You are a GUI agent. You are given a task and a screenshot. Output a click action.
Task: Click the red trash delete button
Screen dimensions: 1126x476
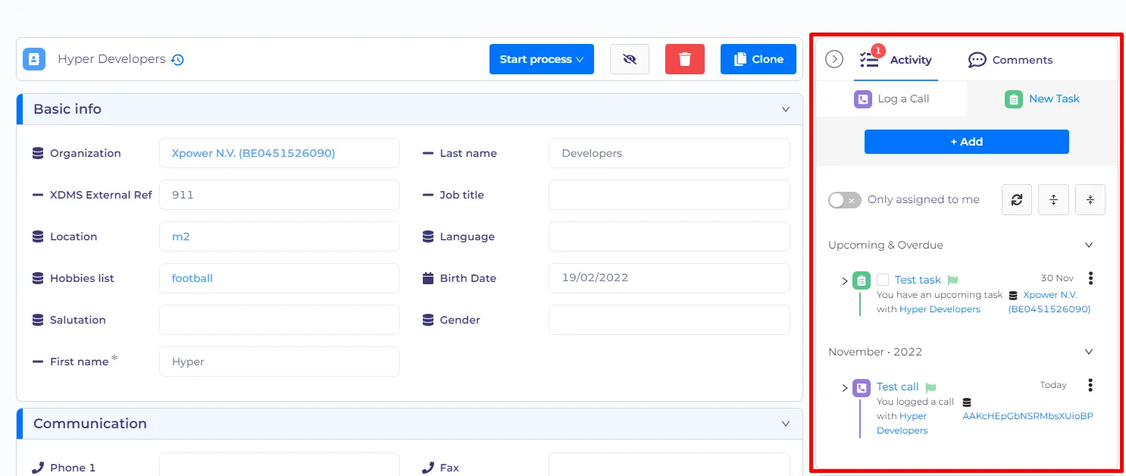(x=685, y=59)
